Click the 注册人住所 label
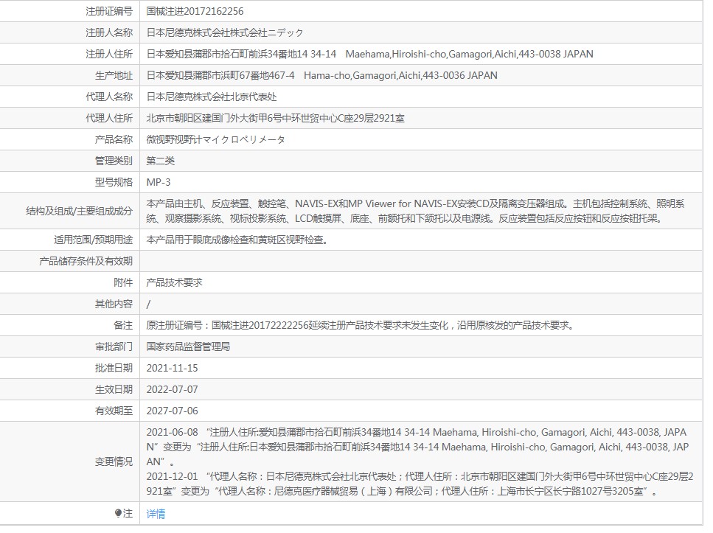Image resolution: width=713 pixels, height=533 pixels. pyautogui.click(x=109, y=54)
